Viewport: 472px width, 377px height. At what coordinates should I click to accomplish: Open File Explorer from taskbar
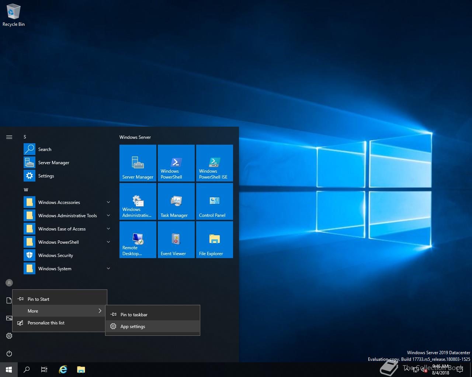pyautogui.click(x=81, y=370)
